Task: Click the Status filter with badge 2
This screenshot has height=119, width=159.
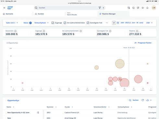Action: (28, 23)
